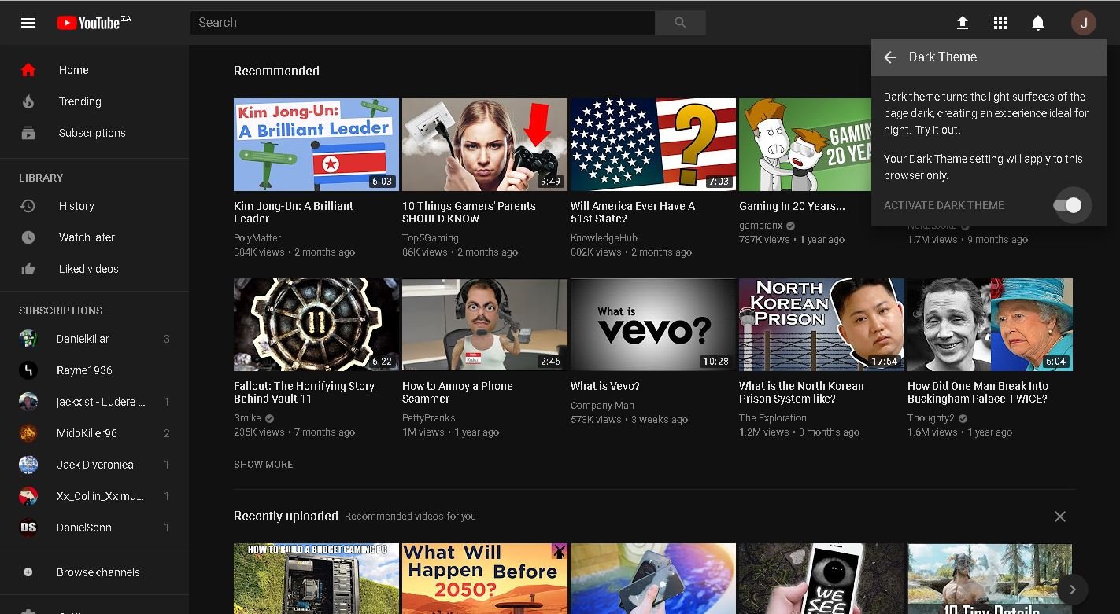
Task: Open Fallout Vault 11 video thumbnail
Action: tap(316, 325)
